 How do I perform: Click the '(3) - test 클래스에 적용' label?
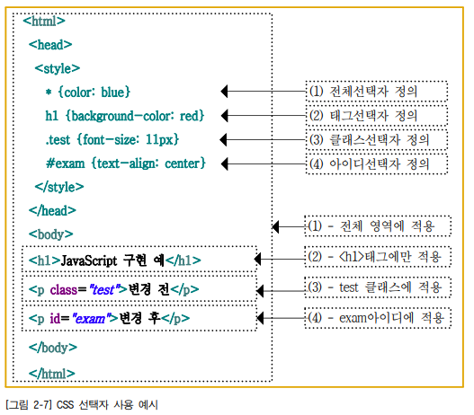click(378, 287)
